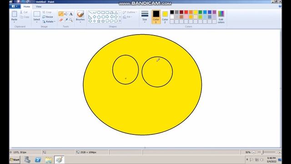Adjust the zoom slider in status bar

[x=262, y=152]
